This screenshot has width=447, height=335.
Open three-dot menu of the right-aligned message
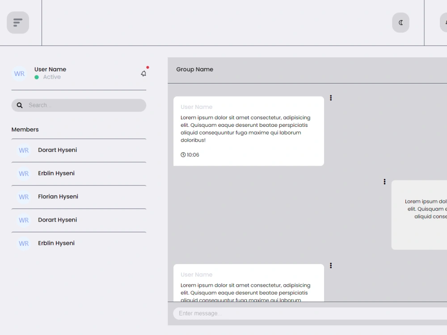(x=384, y=182)
